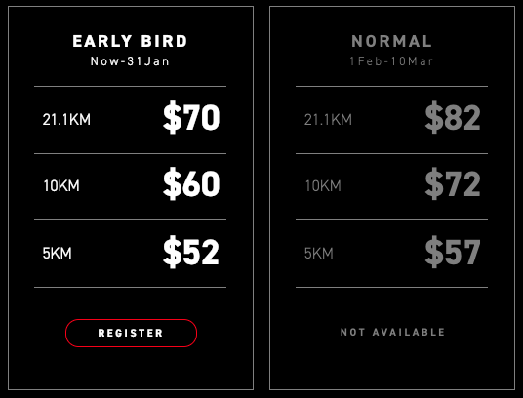Select the $57 normal price

click(x=453, y=252)
